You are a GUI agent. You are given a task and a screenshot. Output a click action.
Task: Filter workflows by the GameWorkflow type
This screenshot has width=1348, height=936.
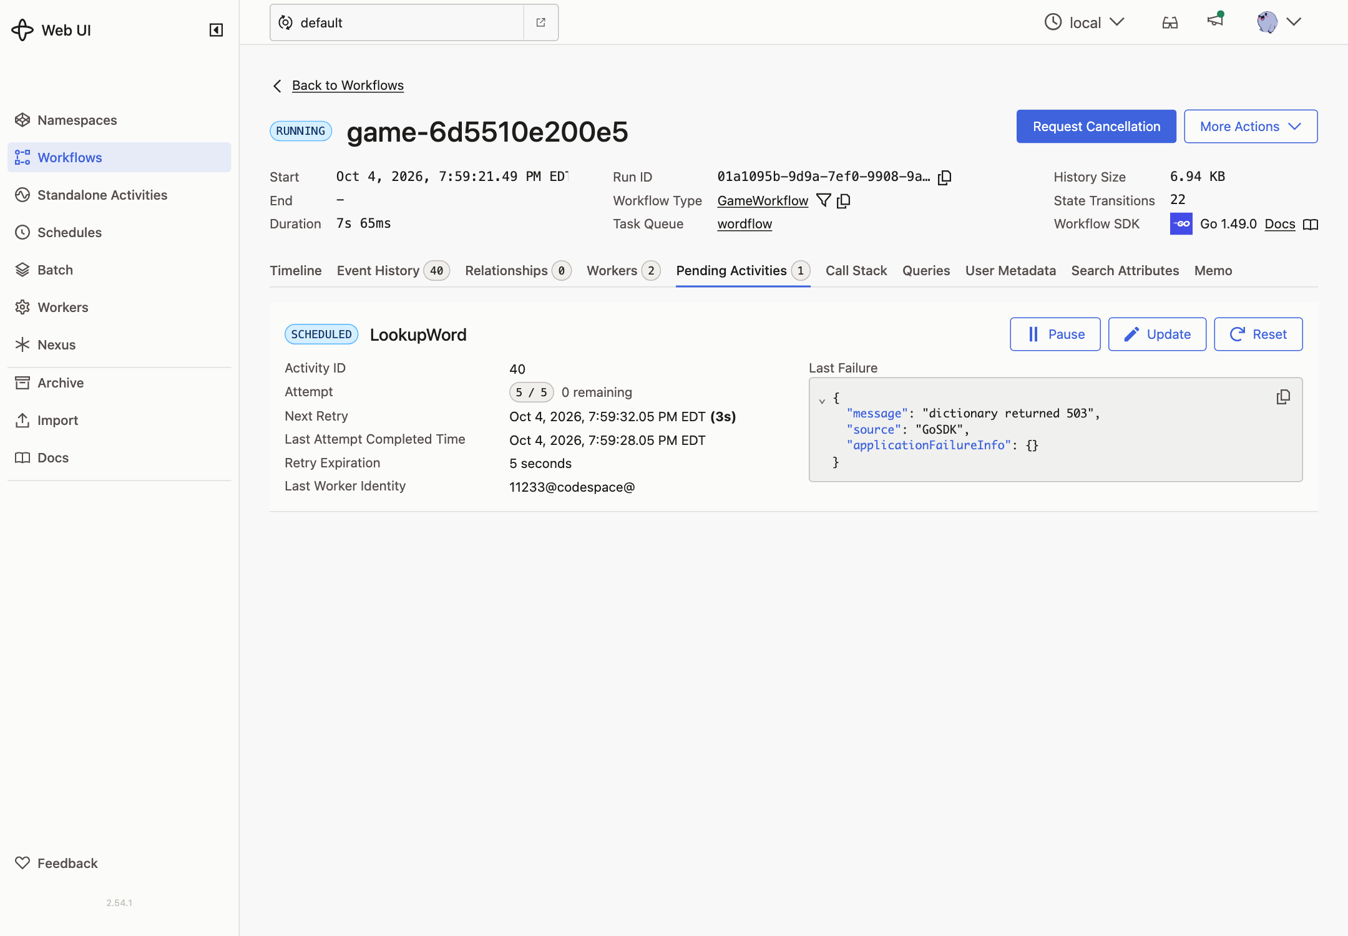(x=824, y=200)
